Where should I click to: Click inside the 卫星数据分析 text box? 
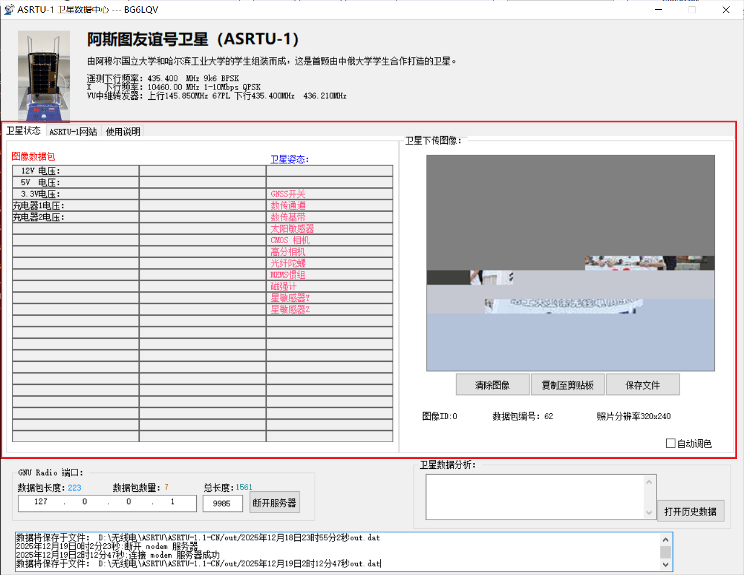point(534,497)
